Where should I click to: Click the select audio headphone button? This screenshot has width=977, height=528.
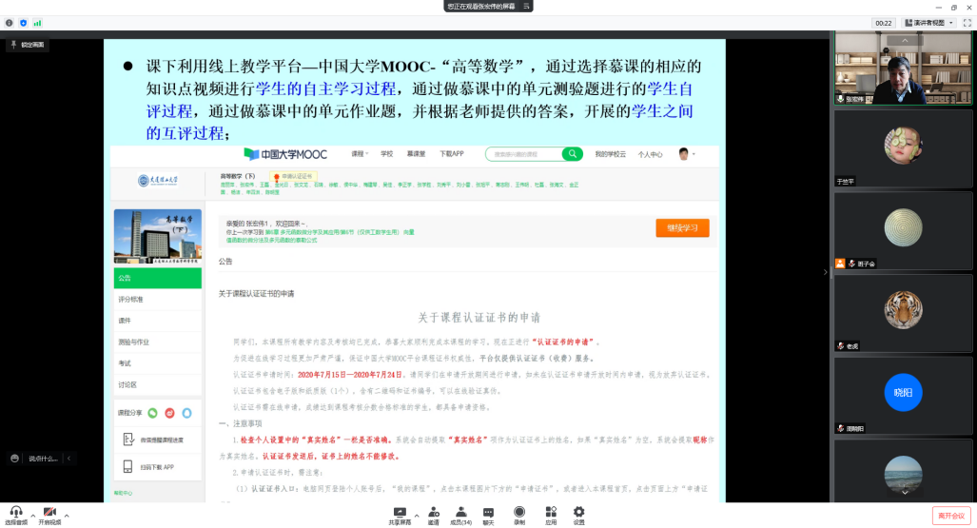click(16, 516)
